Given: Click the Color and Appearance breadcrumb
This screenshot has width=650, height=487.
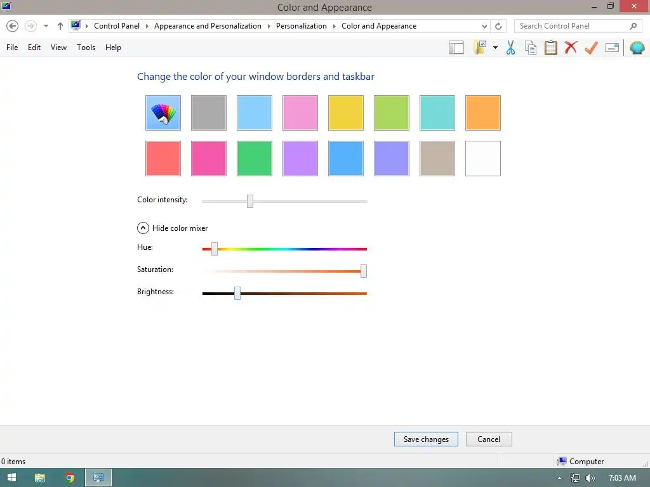Looking at the screenshot, I should tap(379, 25).
